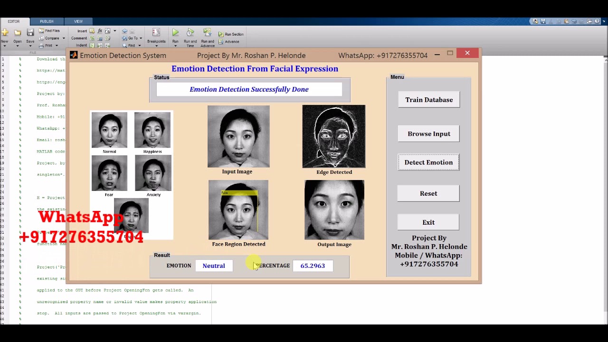
Task: Click the Reset button
Action: click(428, 193)
